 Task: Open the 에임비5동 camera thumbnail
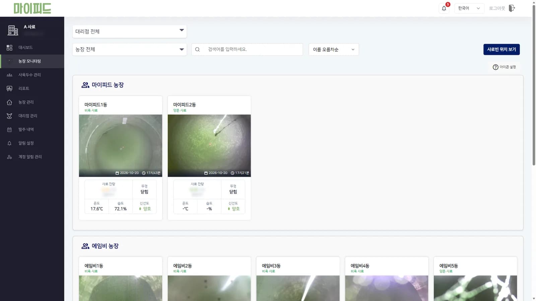[x=475, y=288]
